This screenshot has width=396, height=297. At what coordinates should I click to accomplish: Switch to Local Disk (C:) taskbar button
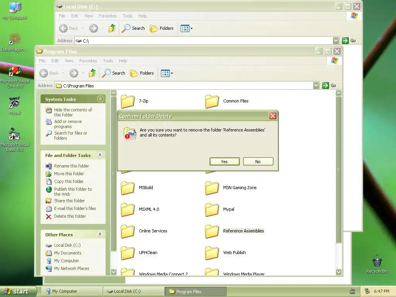133,292
